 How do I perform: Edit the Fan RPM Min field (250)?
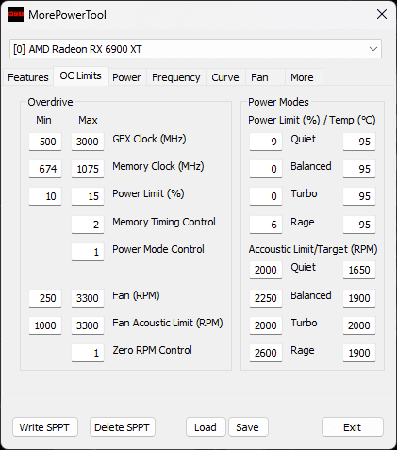tap(45, 298)
